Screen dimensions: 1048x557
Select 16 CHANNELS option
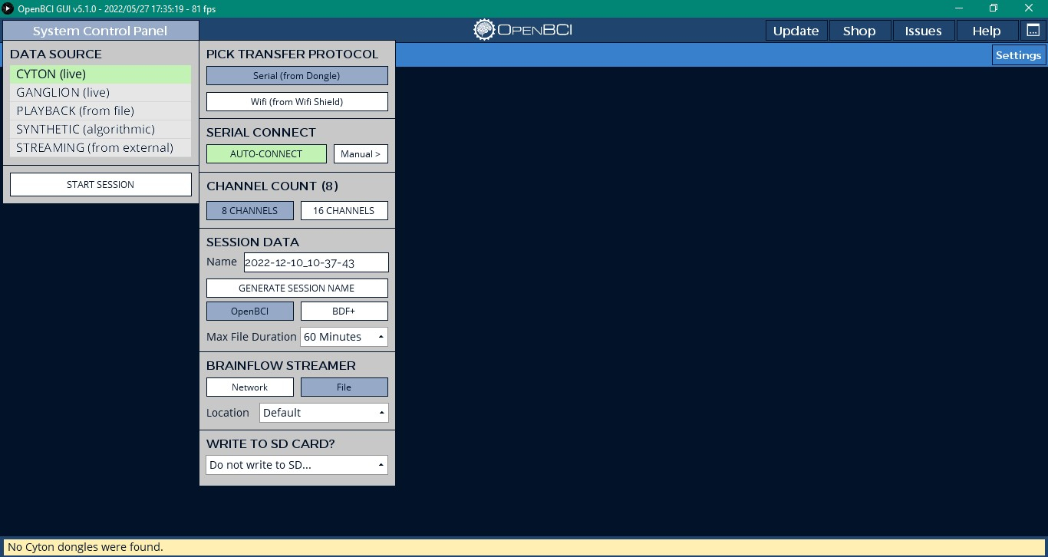344,210
